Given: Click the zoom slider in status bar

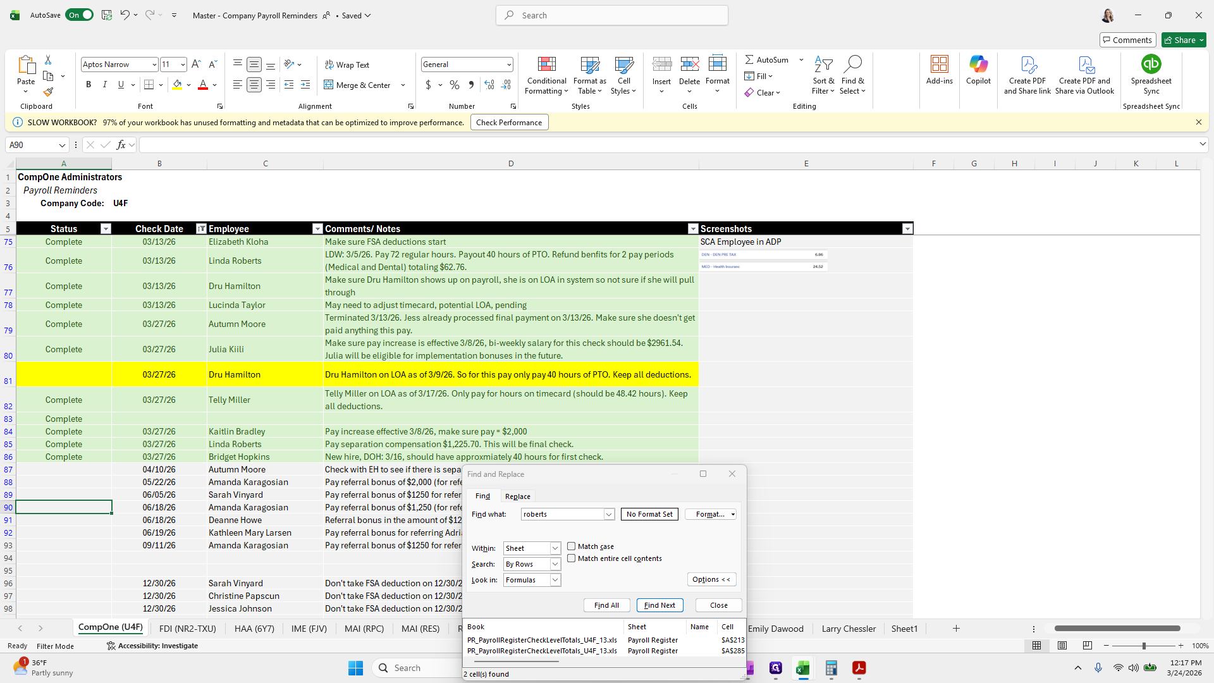Looking at the screenshot, I should (1143, 646).
